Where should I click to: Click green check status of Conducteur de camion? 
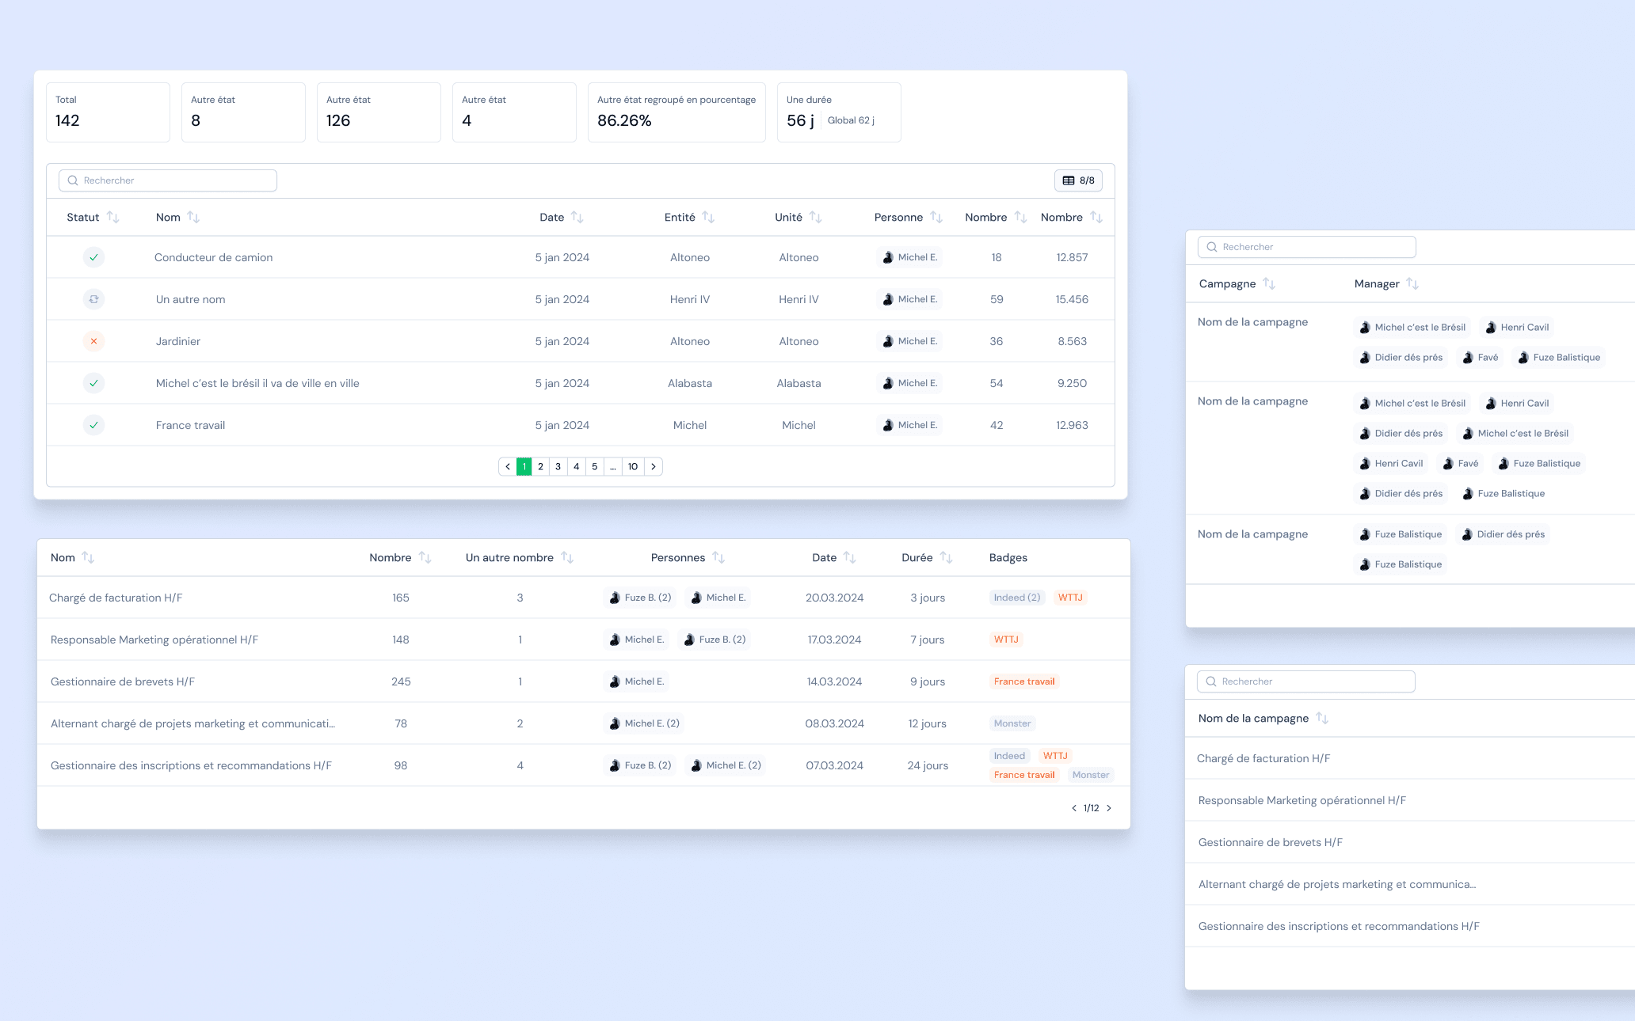point(93,257)
